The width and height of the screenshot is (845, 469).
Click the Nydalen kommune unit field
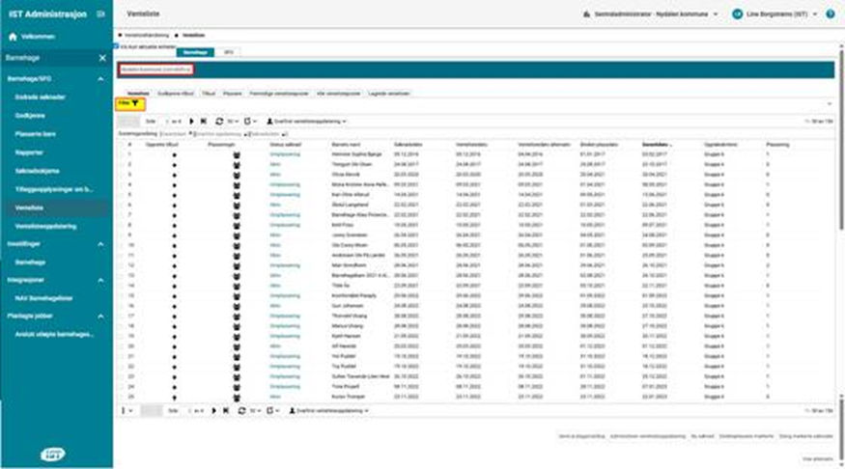point(155,69)
